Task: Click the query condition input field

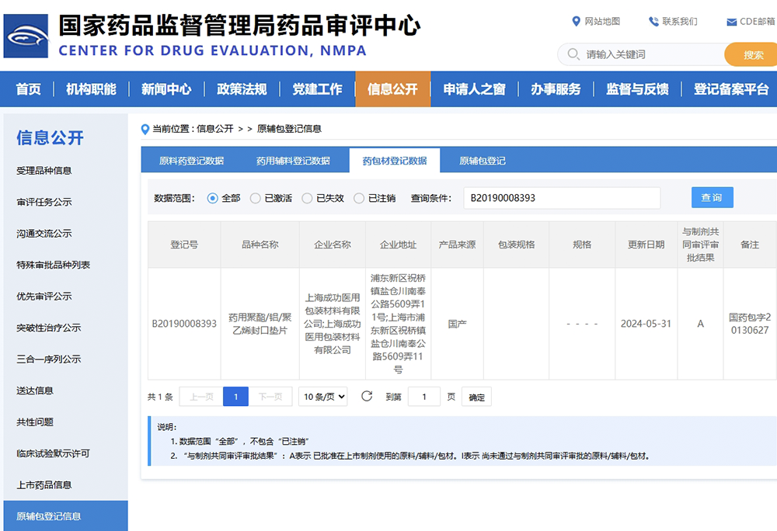Action: (561, 198)
